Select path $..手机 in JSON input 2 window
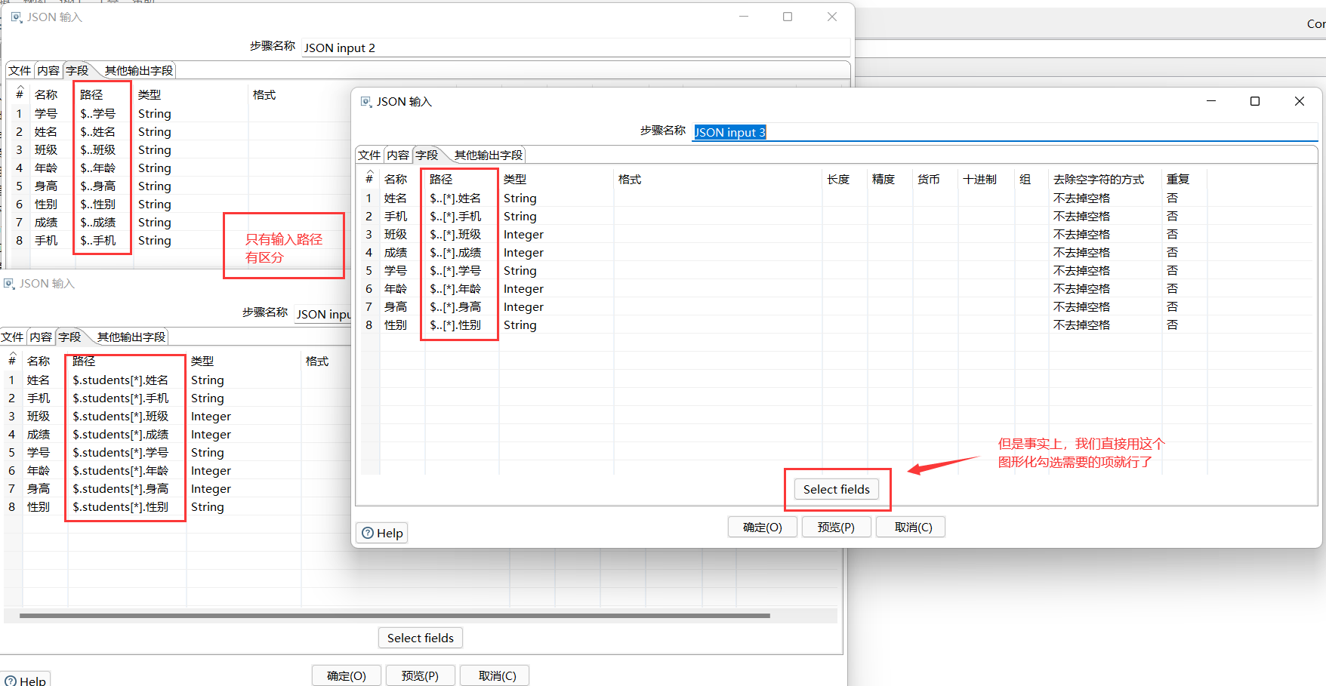Screen dimensions: 1326x686 [103, 240]
